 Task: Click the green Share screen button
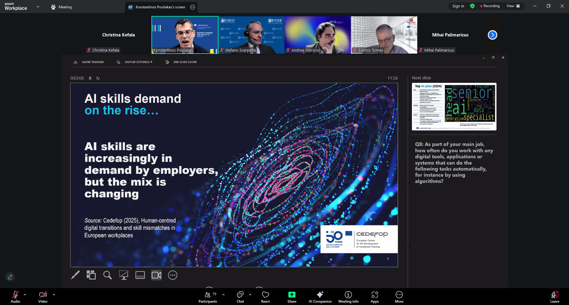(x=292, y=297)
